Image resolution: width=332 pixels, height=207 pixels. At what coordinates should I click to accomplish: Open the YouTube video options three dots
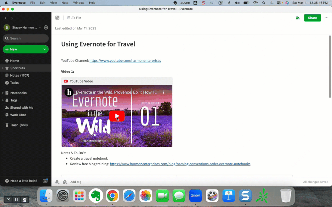coord(164,92)
